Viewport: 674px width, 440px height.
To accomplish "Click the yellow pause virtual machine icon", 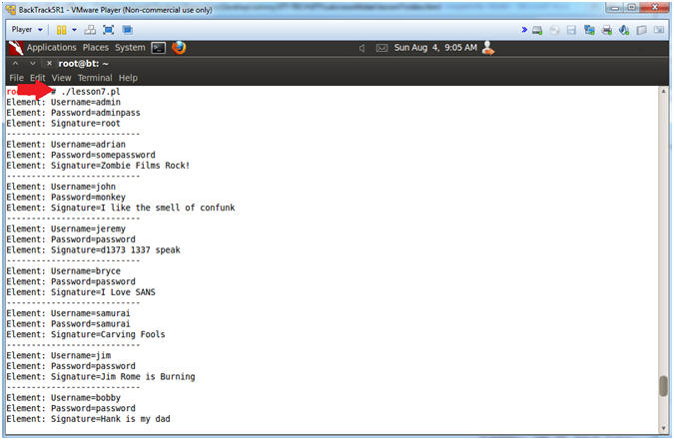I will tap(62, 30).
